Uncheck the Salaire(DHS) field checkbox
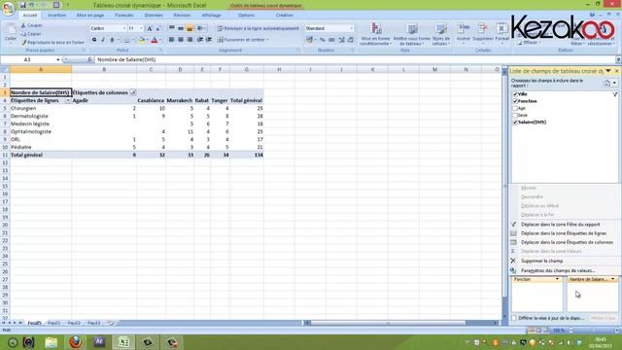This screenshot has height=350, width=622. click(515, 122)
